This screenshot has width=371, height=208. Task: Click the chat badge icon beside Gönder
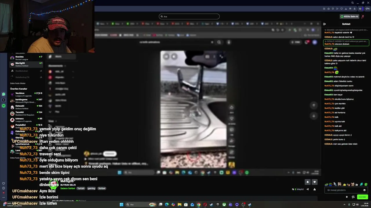[x=353, y=197]
